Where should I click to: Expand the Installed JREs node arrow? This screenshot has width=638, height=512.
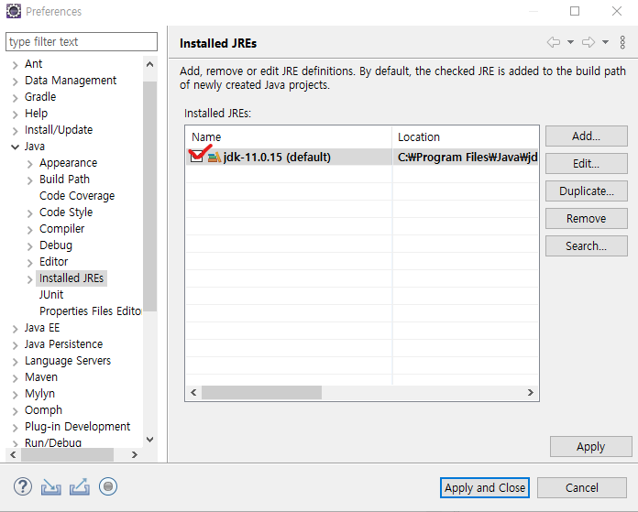(29, 279)
